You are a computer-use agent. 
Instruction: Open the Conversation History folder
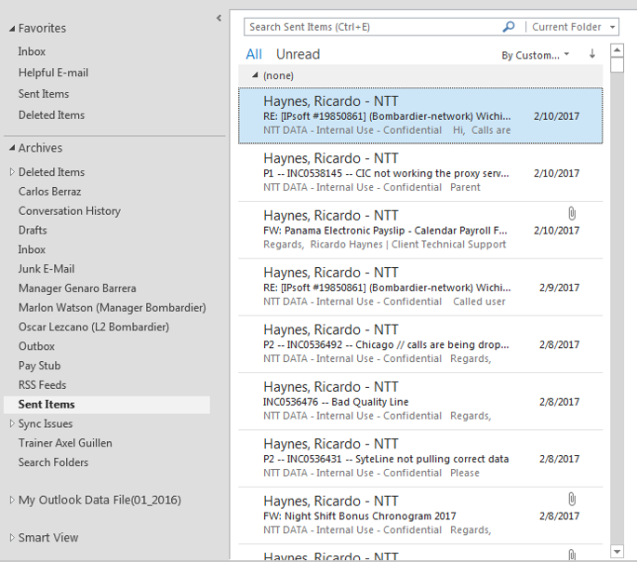coord(70,211)
